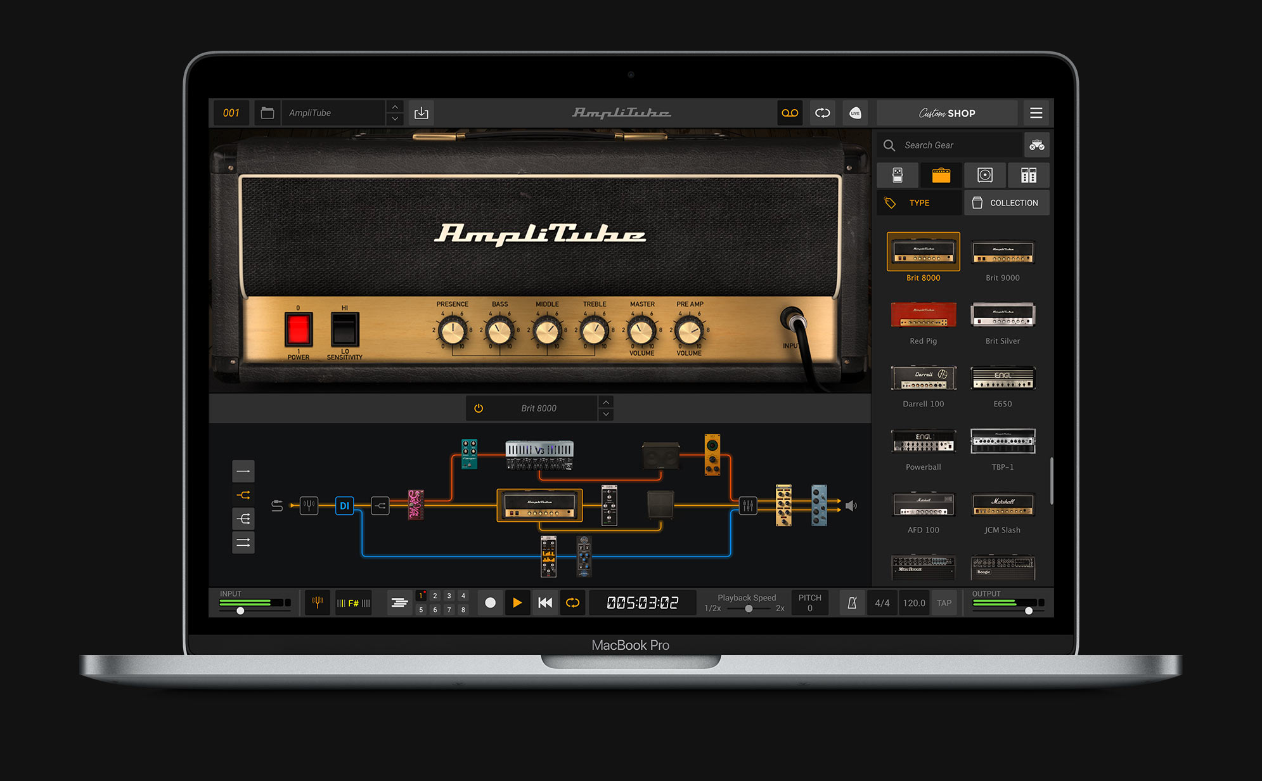1262x781 pixels.
Task: Step to previous preset with up arrow
Action: (x=395, y=106)
